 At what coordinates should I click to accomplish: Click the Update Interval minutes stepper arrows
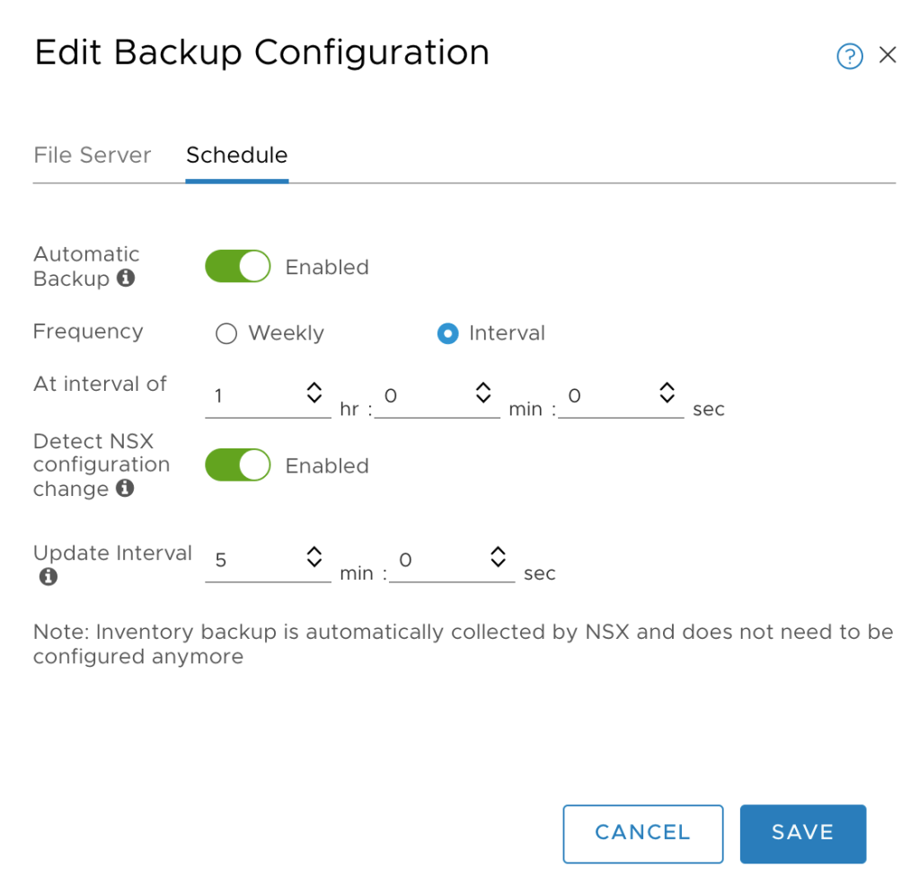[314, 557]
